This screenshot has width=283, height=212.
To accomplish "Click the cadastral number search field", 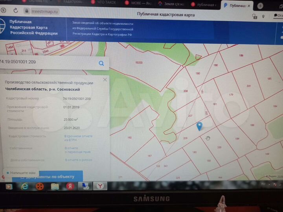I will pos(47,62).
